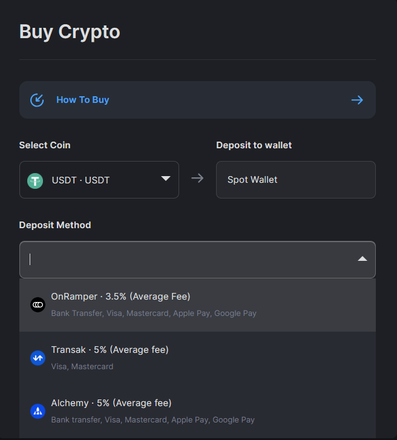Viewport: 397px width, 440px height.
Task: Click Transak Visa, Mastercard description text
Action: click(82, 367)
